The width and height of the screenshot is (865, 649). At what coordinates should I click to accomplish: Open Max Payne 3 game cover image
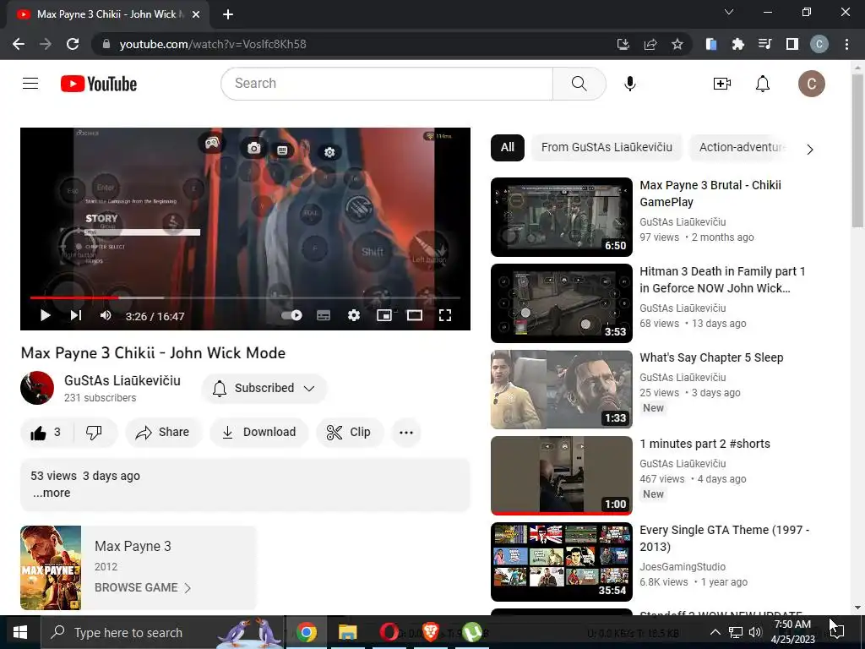coord(51,567)
